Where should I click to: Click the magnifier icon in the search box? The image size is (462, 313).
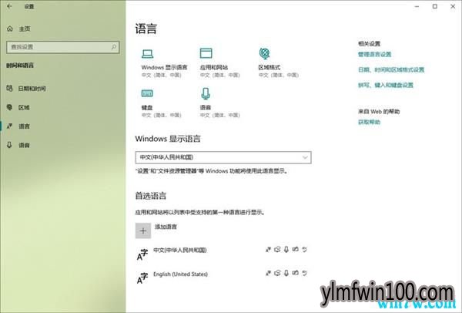114,47
